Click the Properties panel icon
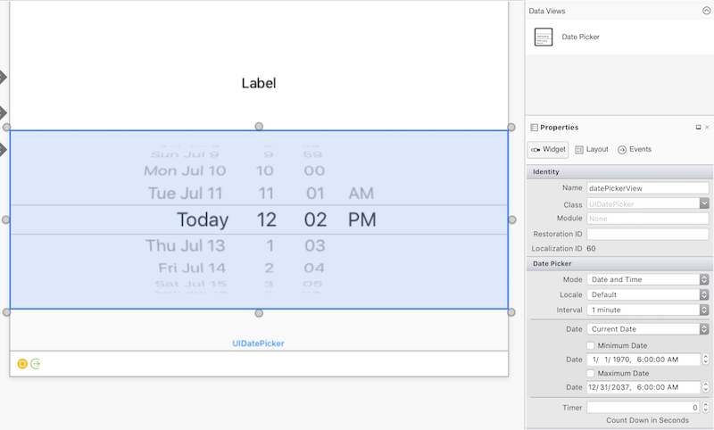The image size is (714, 430). tap(534, 128)
